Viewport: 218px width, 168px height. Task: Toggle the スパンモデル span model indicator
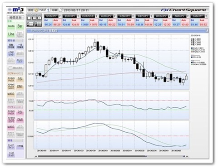coord(11,61)
